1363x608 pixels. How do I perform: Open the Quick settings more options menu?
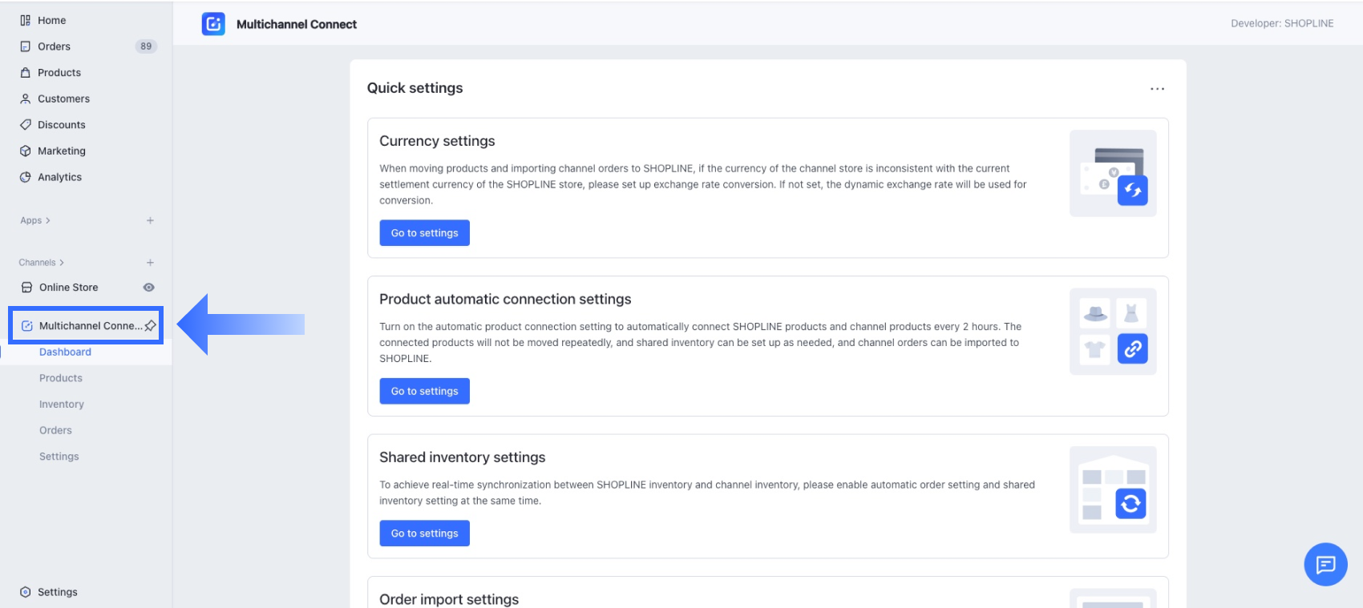pyautogui.click(x=1157, y=89)
